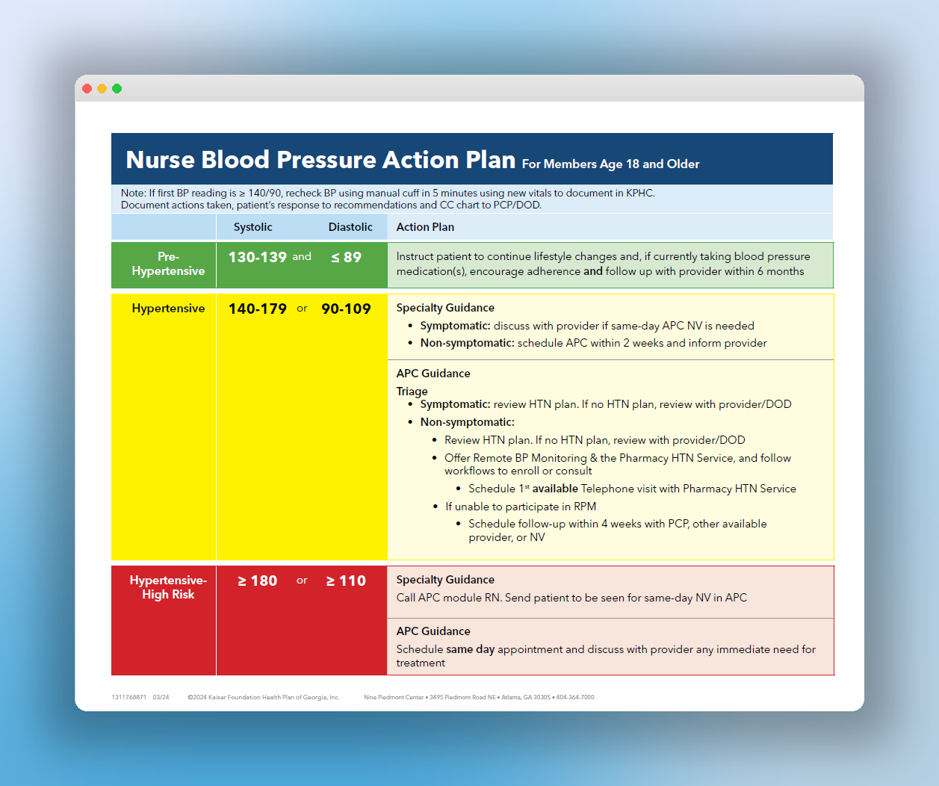Click the 'Diastolic' column header
This screenshot has height=786, width=939.
[350, 227]
